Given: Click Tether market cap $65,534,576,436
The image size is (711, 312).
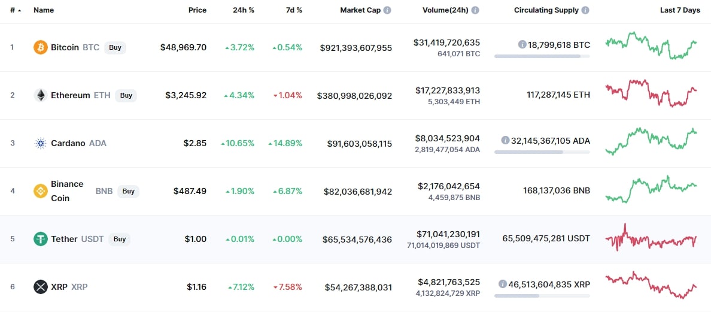Looking at the screenshot, I should click(x=357, y=240).
